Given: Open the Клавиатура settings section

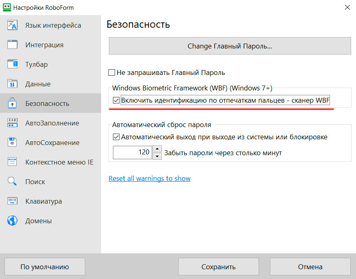Looking at the screenshot, I should [x=44, y=201].
